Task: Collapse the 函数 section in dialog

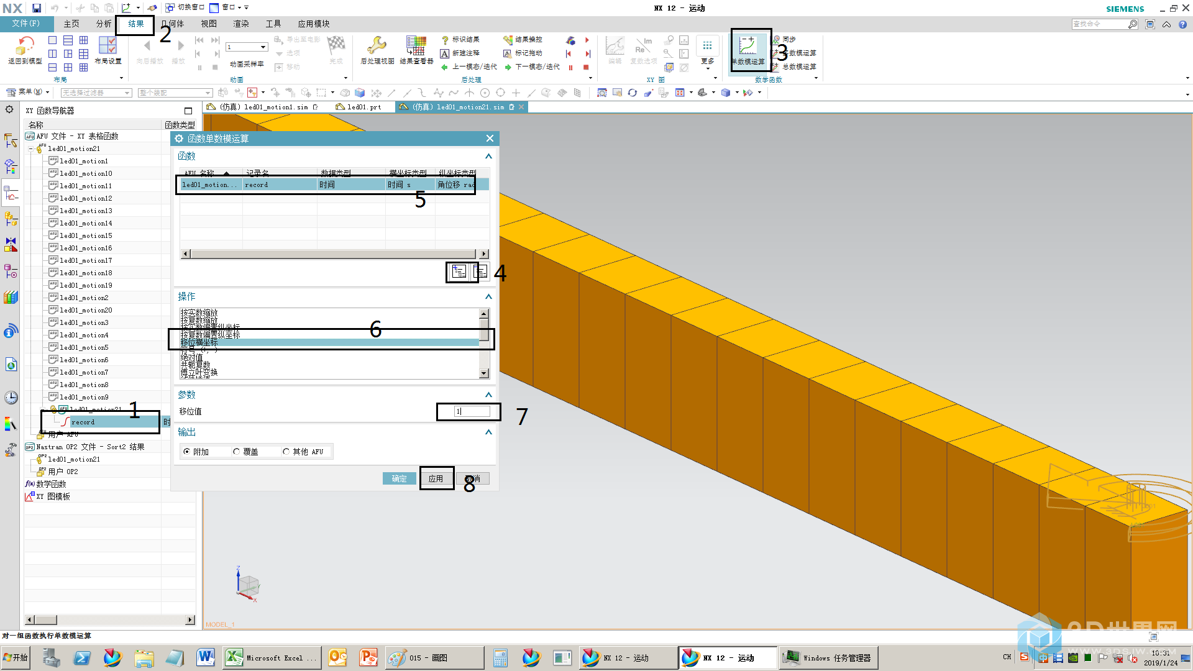Action: [488, 156]
